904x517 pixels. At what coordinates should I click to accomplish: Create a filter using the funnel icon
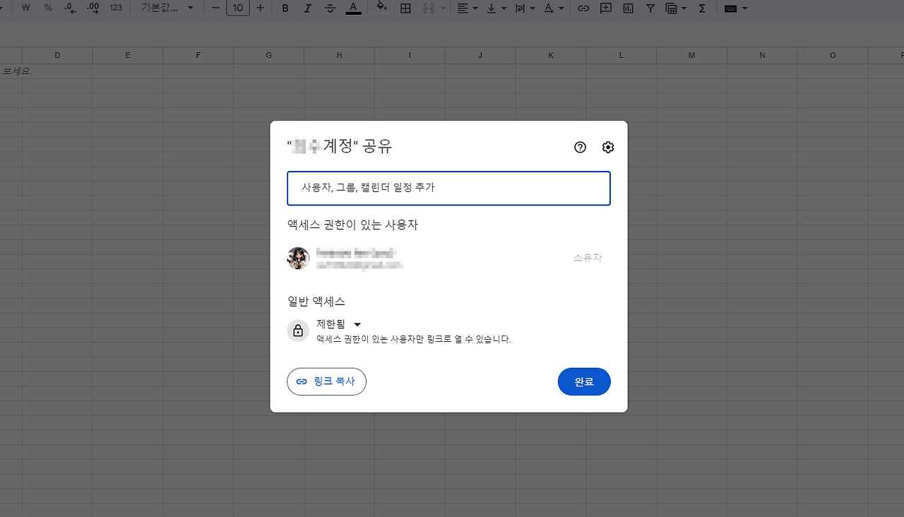point(650,8)
